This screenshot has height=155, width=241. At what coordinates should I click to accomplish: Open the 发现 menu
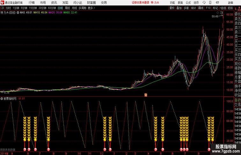pos(65,3)
